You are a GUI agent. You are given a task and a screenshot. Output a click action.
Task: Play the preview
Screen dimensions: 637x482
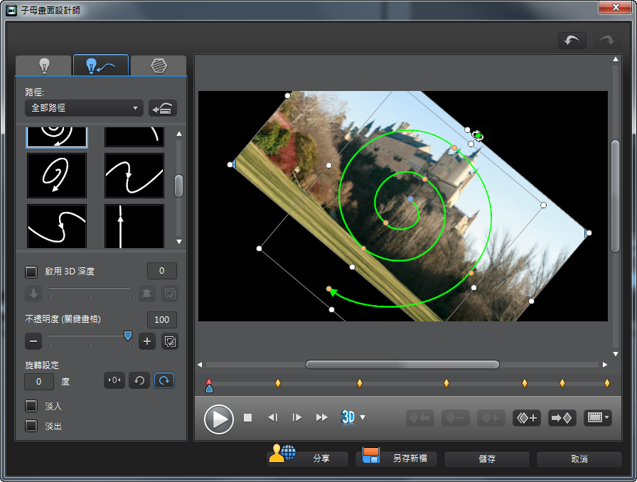click(x=218, y=419)
